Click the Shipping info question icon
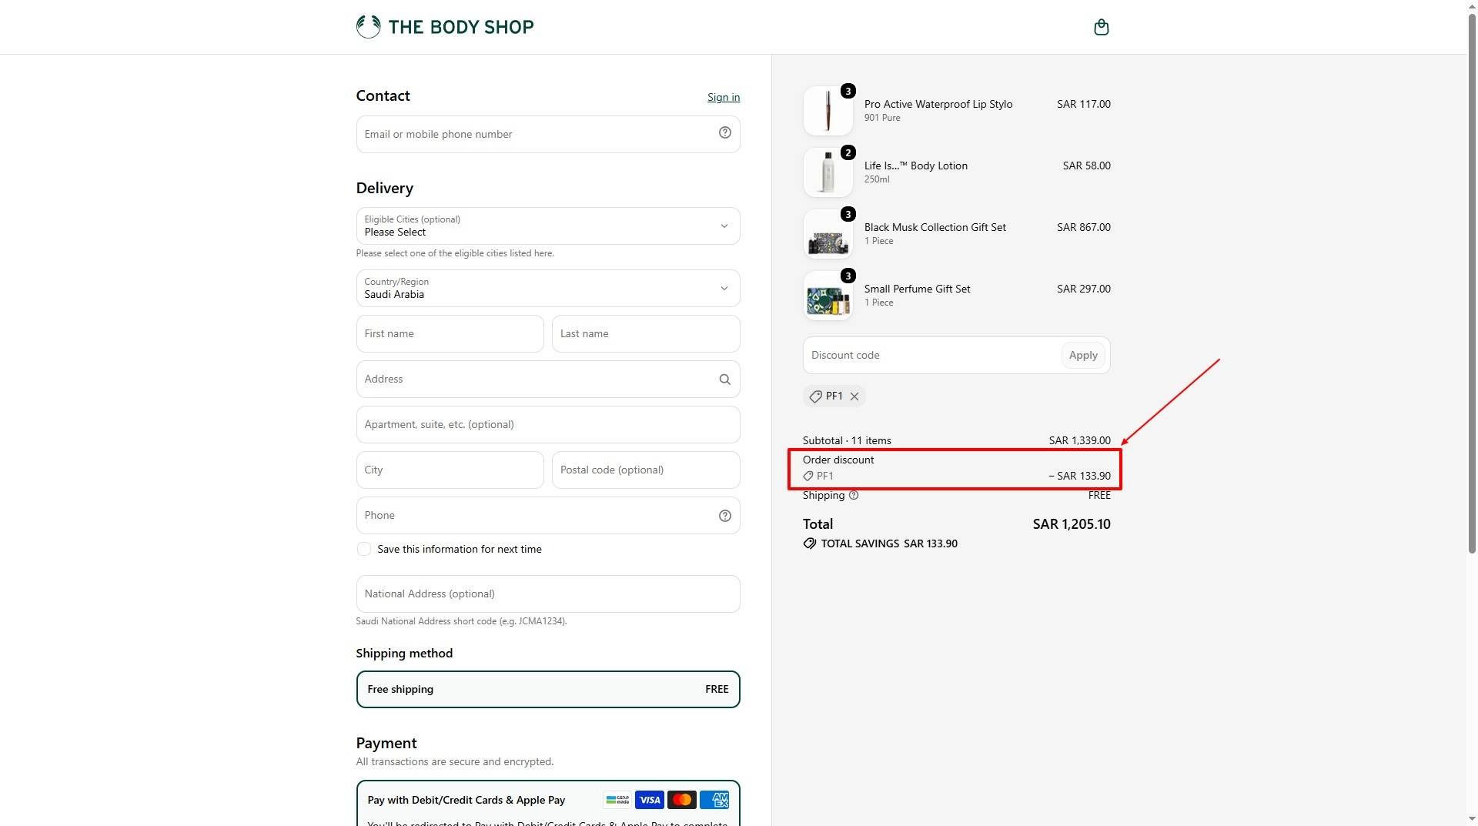This screenshot has width=1478, height=826. 853,496
